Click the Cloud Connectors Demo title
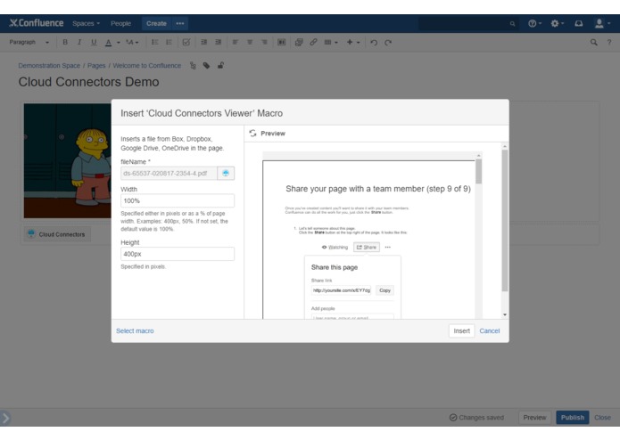The height and width of the screenshot is (440, 620). click(x=88, y=82)
